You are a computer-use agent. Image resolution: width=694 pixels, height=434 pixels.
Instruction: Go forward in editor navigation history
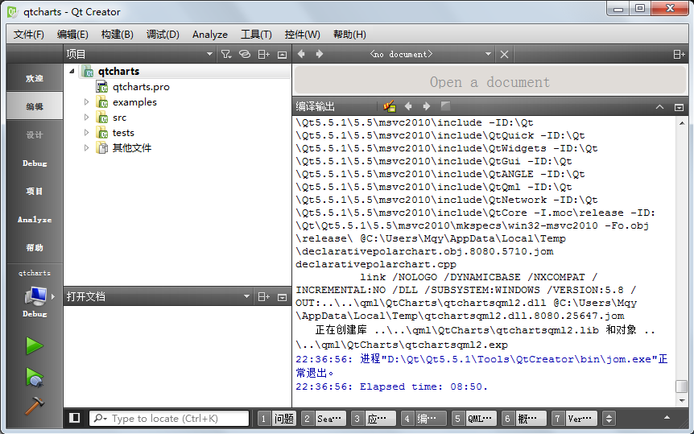point(319,54)
